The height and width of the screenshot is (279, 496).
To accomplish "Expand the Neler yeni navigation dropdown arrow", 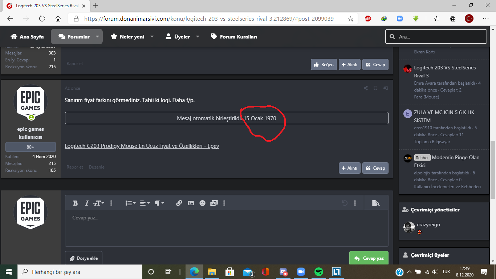I will (x=152, y=37).
